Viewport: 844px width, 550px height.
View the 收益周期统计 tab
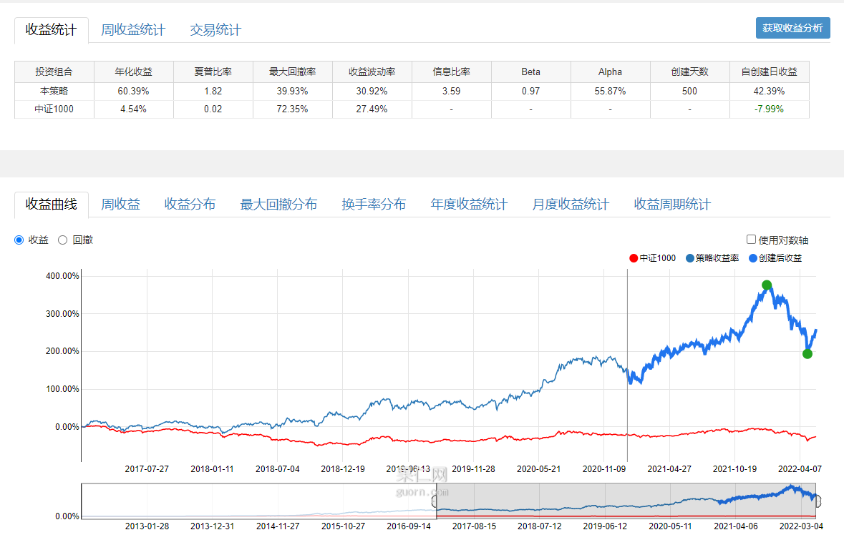672,205
